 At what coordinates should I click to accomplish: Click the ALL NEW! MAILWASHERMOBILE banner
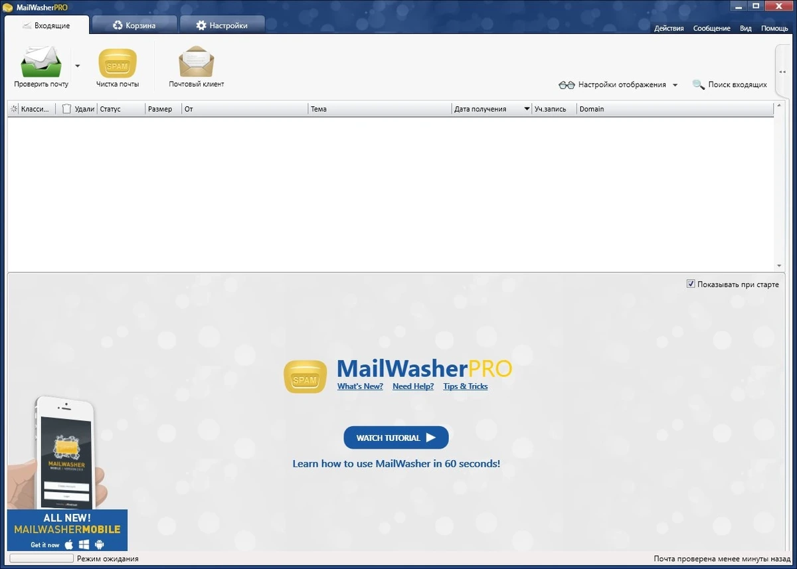[67, 530]
